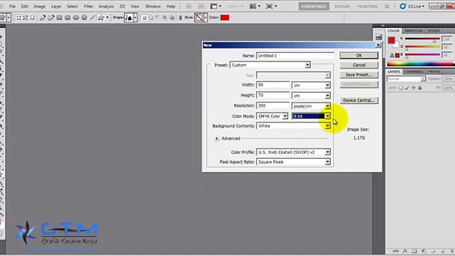Select the Line tool icon
455x256 pixels.
pos(92,17)
